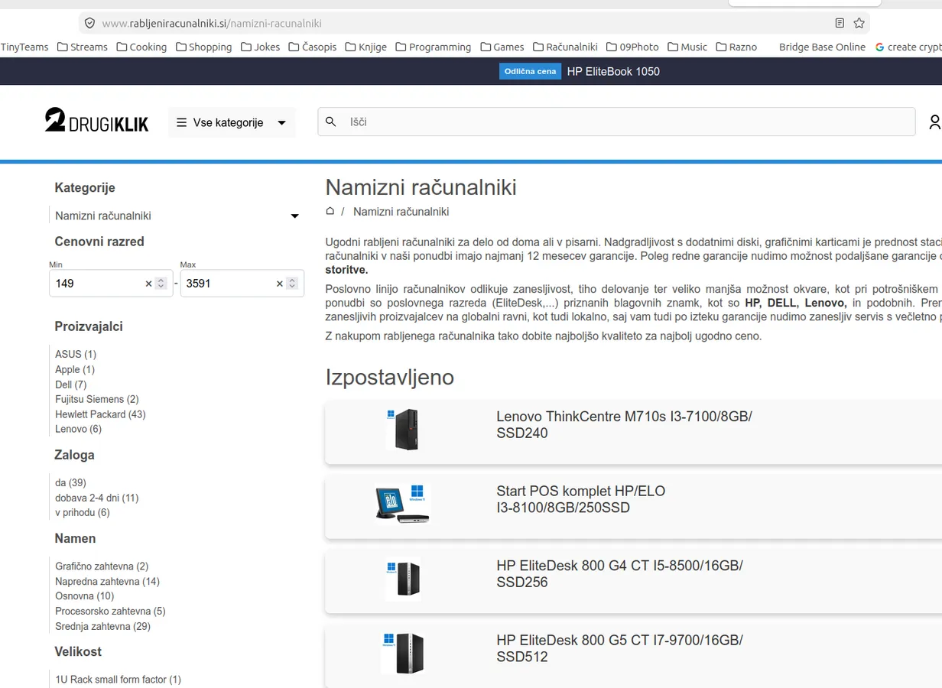The height and width of the screenshot is (688, 942).
Task: Open the Bridge Base Online bookmark
Action: [822, 47]
